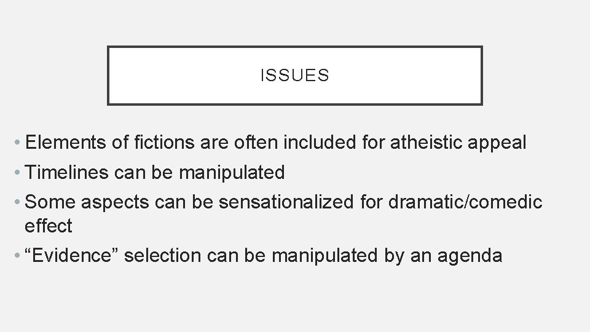Click the word "effect" on the wrapped line

point(48,226)
